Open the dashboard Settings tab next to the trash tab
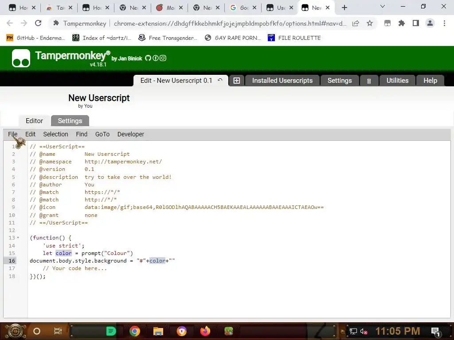 340,81
